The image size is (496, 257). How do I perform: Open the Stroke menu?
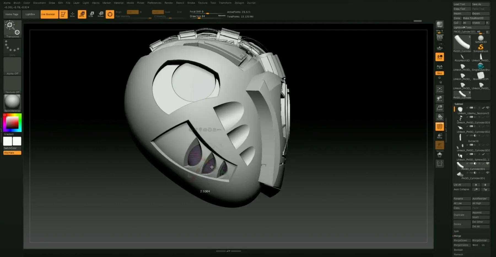pos(191,3)
